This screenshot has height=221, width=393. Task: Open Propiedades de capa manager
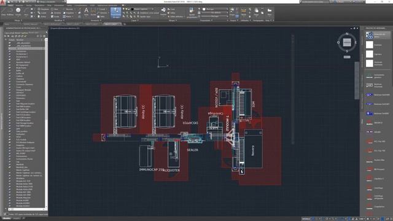coord(115,12)
